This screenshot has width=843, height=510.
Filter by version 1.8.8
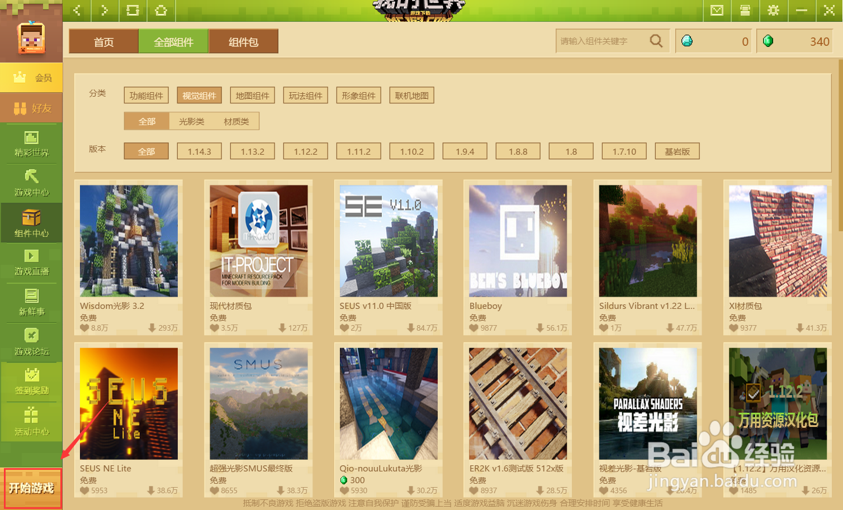518,151
